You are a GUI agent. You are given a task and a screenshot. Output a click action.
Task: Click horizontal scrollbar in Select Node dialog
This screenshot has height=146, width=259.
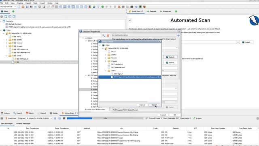point(123,102)
